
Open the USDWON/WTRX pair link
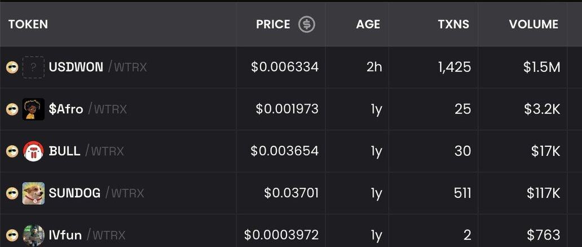pos(98,67)
